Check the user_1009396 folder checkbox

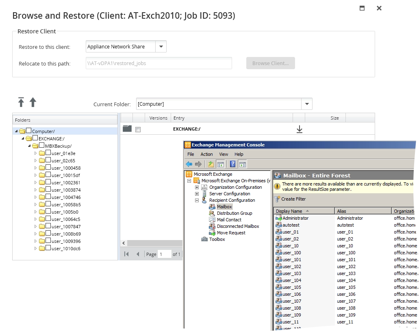pos(48,240)
